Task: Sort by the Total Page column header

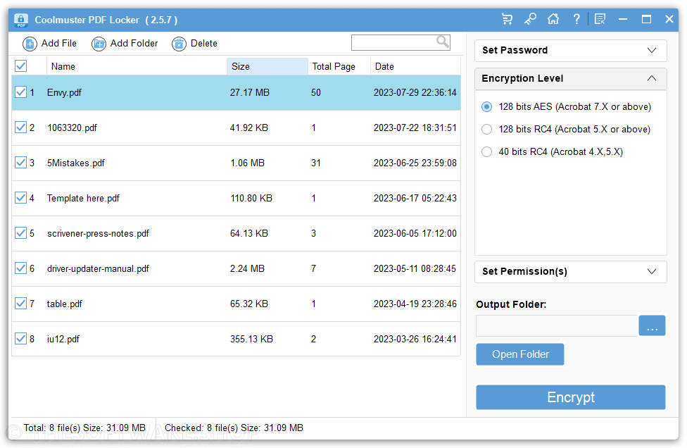Action: [339, 67]
